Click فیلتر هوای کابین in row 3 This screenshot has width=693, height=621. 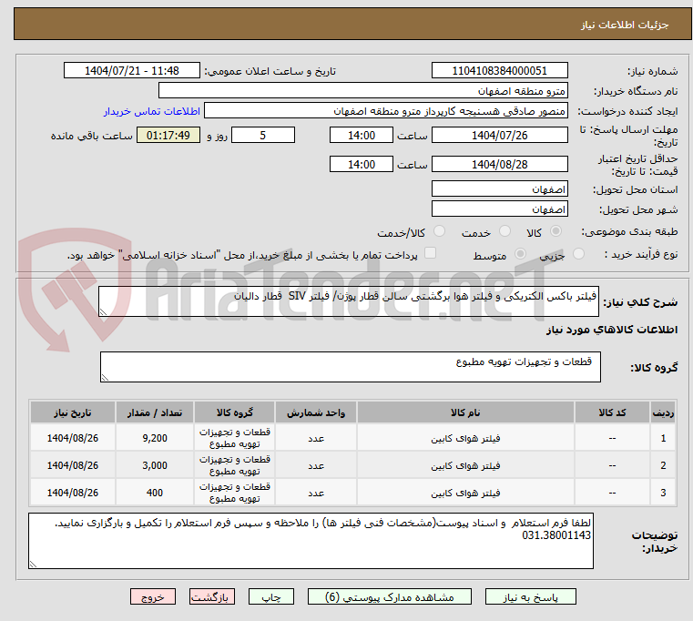[x=465, y=494]
